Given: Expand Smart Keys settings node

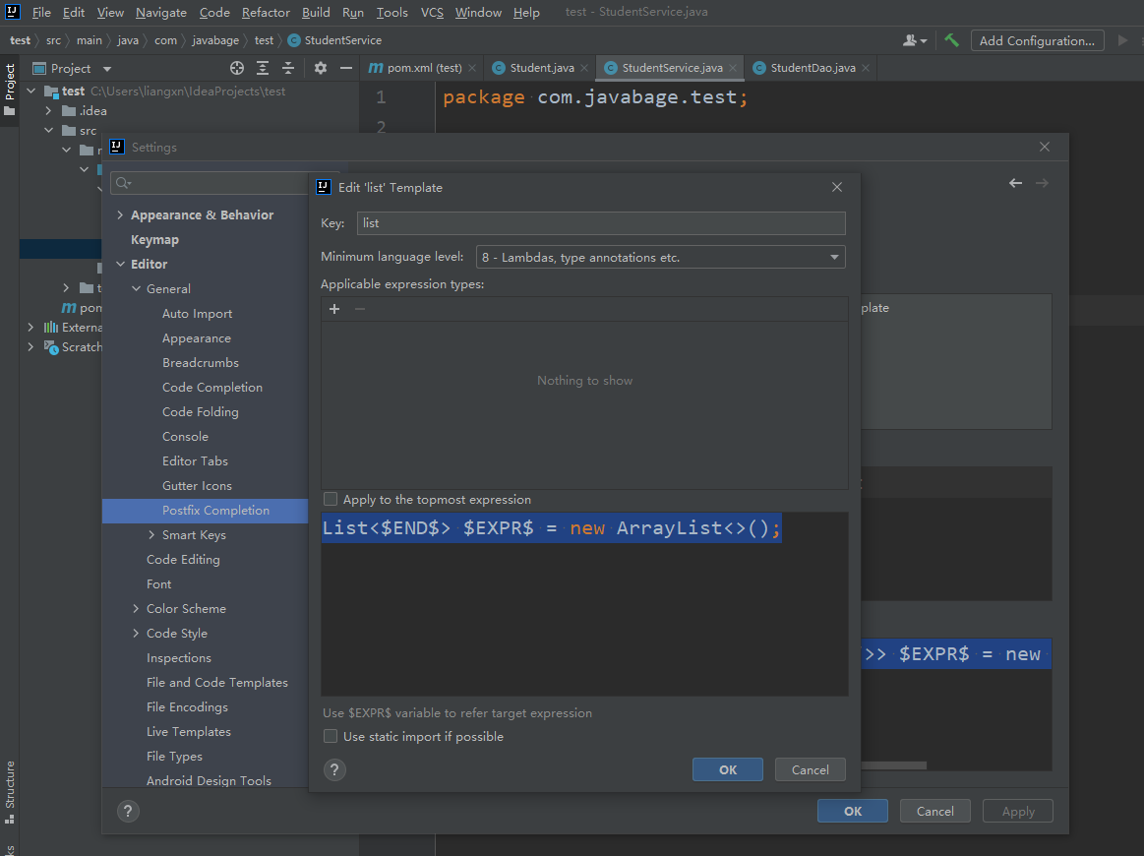Looking at the screenshot, I should [151, 535].
